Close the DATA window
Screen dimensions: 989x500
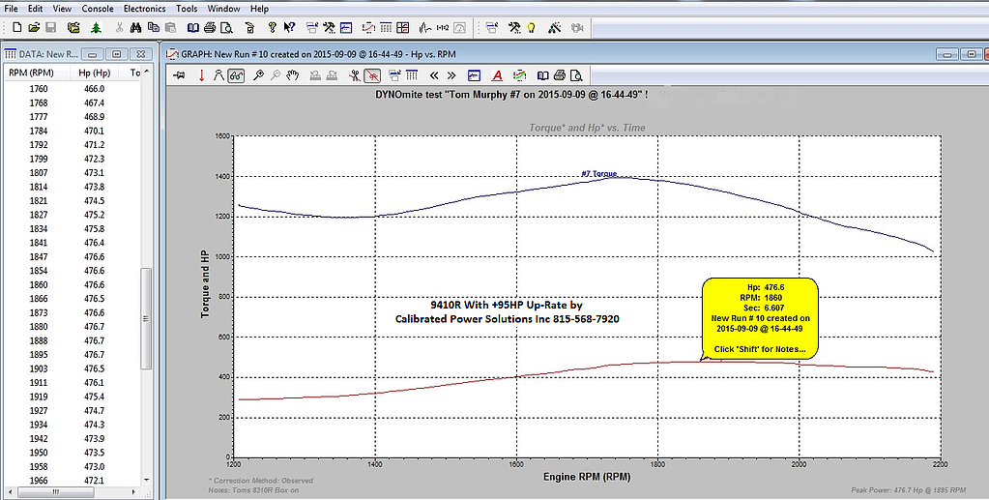140,54
